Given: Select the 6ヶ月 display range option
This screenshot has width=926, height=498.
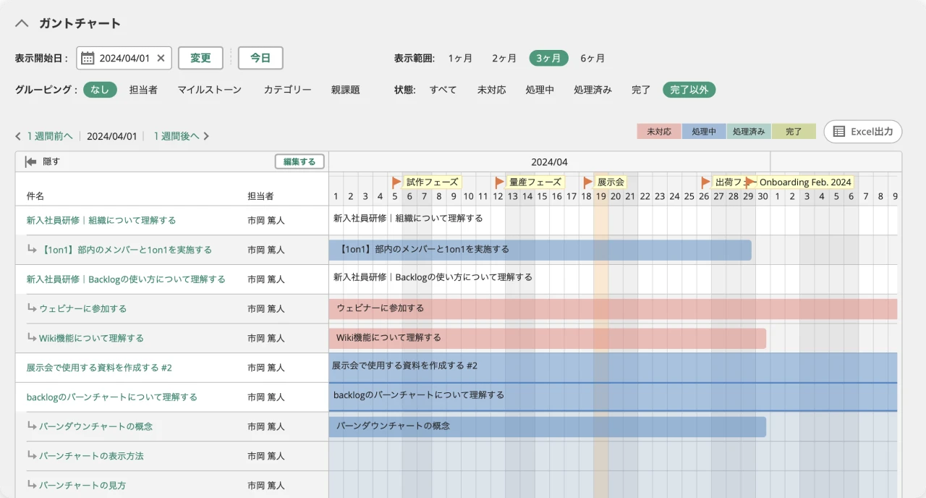Looking at the screenshot, I should pyautogui.click(x=592, y=59).
